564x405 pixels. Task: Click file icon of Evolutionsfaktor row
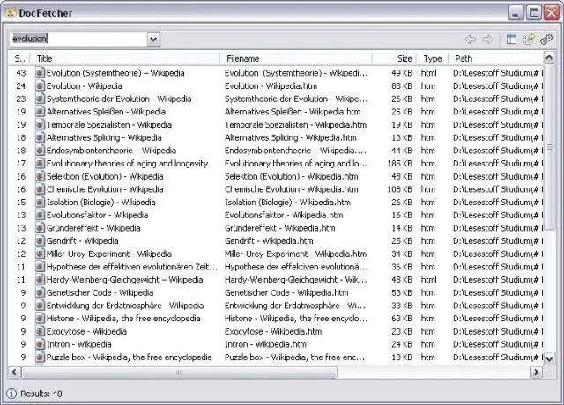pyautogui.click(x=40, y=215)
